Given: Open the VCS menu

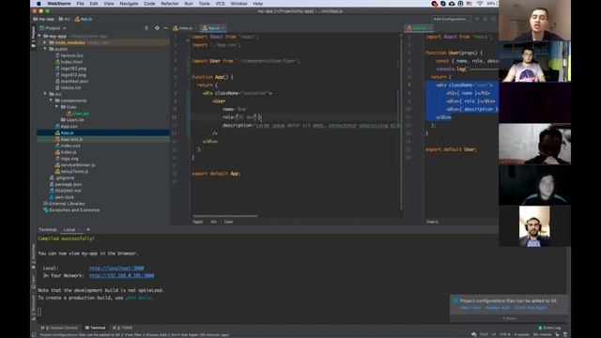Looking at the screenshot, I should (220, 4).
